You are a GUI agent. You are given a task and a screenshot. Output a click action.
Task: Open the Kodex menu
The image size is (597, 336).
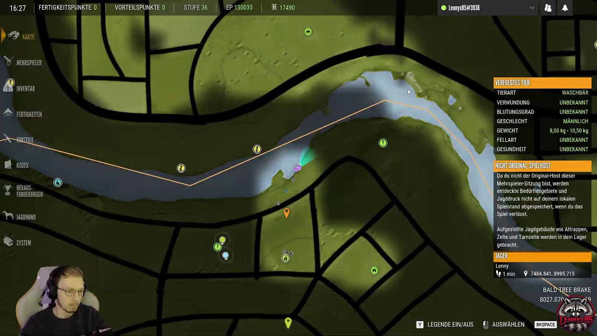(22, 165)
